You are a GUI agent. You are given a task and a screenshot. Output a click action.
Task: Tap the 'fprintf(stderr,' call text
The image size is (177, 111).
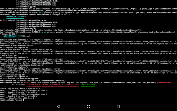tap(19, 84)
